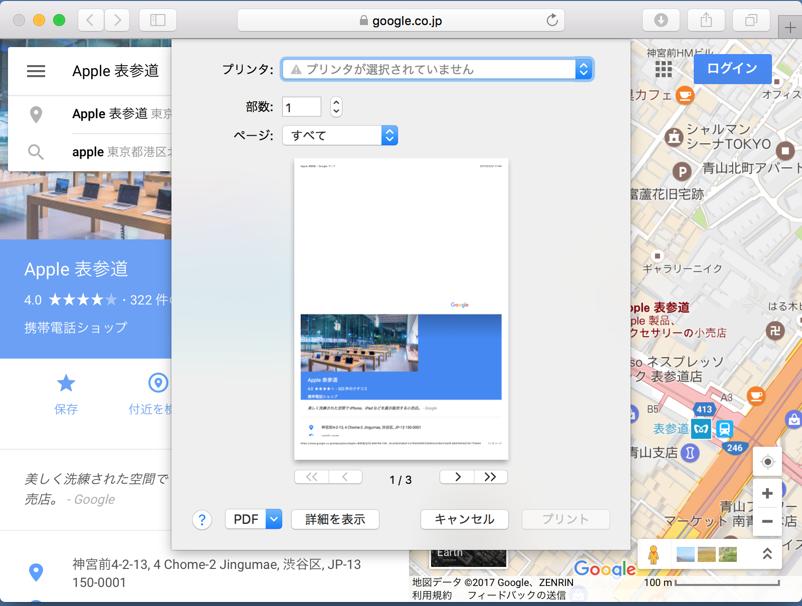Click 詳細を表示 to show details
This screenshot has height=606, width=802.
point(335,519)
